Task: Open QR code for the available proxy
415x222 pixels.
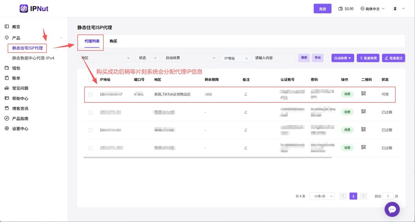Action: [x=364, y=94]
